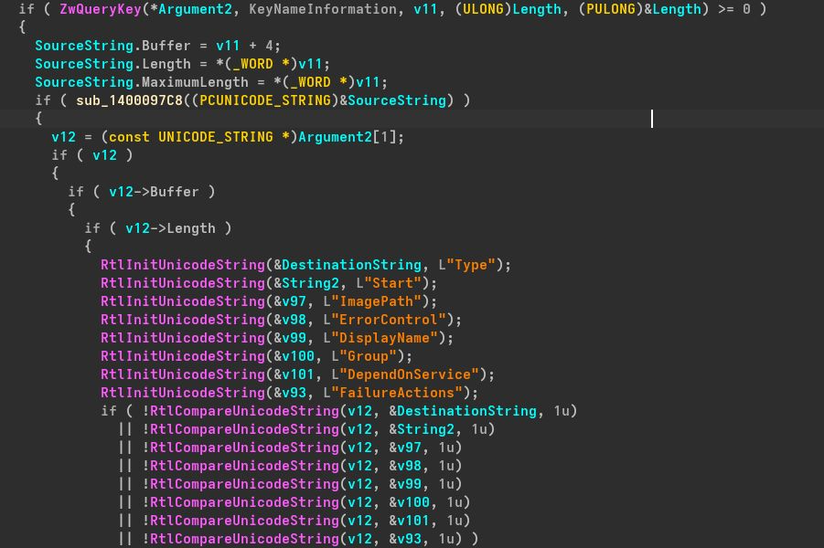Viewport: 824px width, 548px height.
Task: Click the ZwQueryKey function name
Action: pos(101,9)
